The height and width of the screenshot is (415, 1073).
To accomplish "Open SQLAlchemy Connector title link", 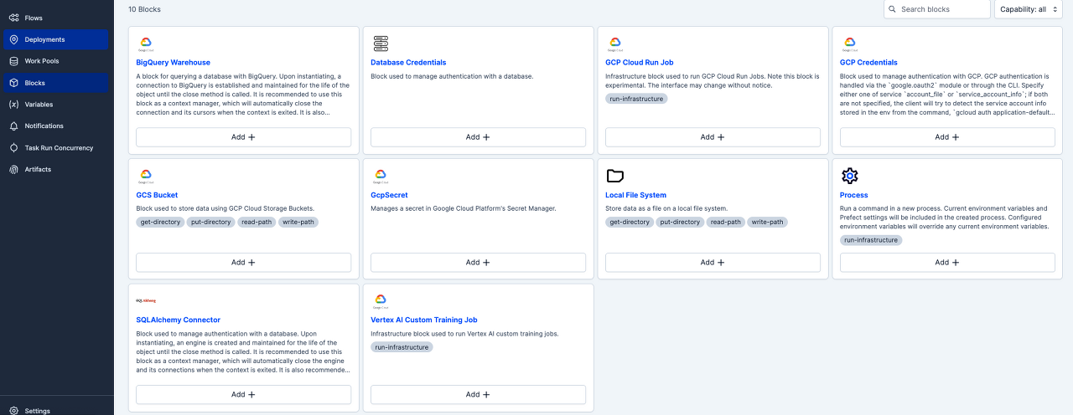I will (179, 320).
